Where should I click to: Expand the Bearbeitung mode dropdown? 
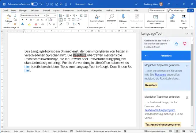[178, 10]
